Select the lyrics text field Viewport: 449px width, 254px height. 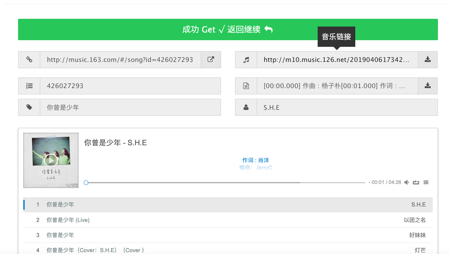[x=337, y=86]
